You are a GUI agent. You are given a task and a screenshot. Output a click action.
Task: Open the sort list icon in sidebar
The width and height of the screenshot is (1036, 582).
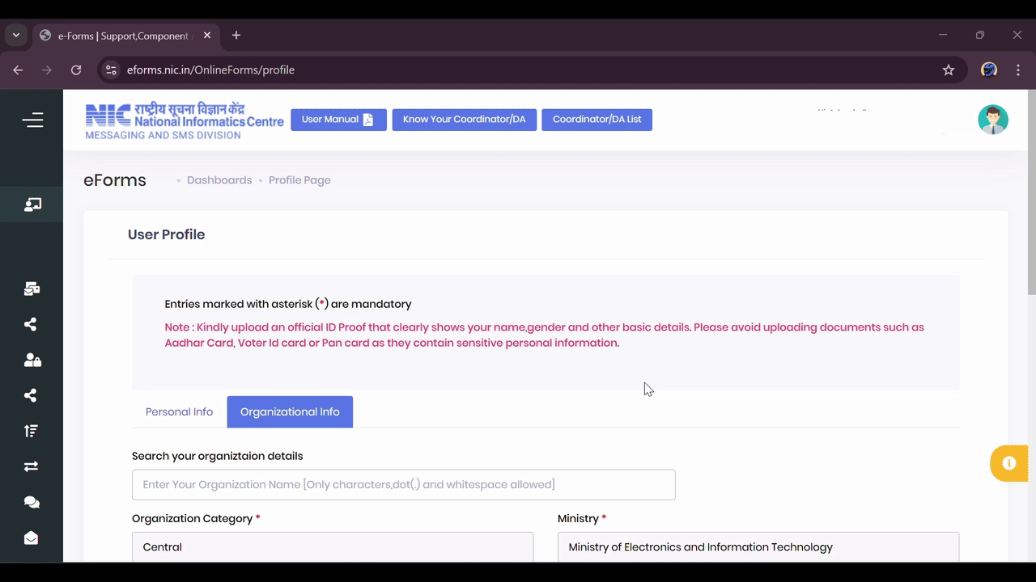point(31,431)
